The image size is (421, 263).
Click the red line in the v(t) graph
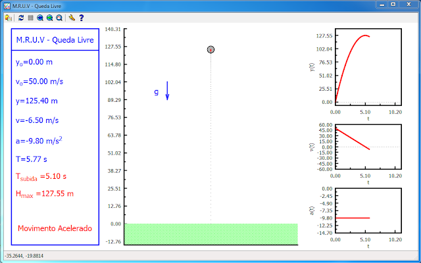coord(353,139)
